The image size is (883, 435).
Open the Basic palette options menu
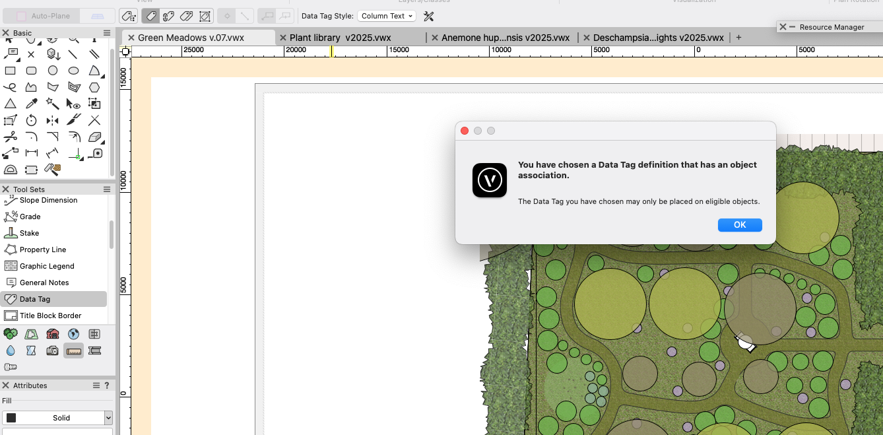click(x=107, y=33)
